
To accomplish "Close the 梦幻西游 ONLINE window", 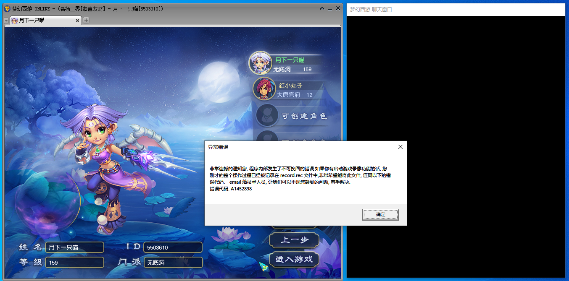I will click(x=337, y=8).
